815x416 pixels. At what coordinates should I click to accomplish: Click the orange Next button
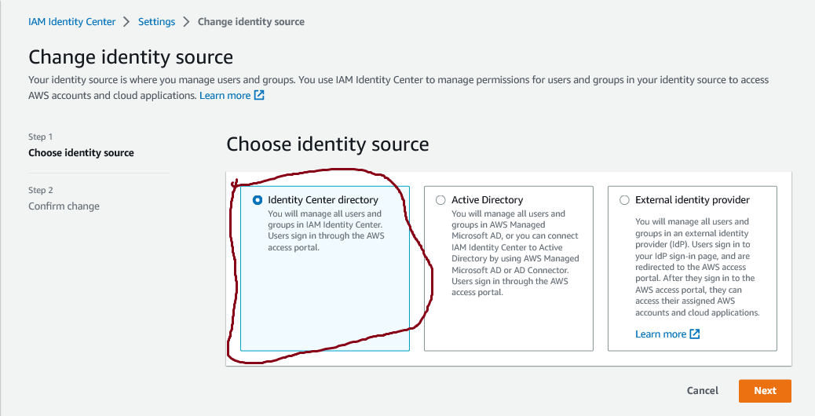(764, 391)
